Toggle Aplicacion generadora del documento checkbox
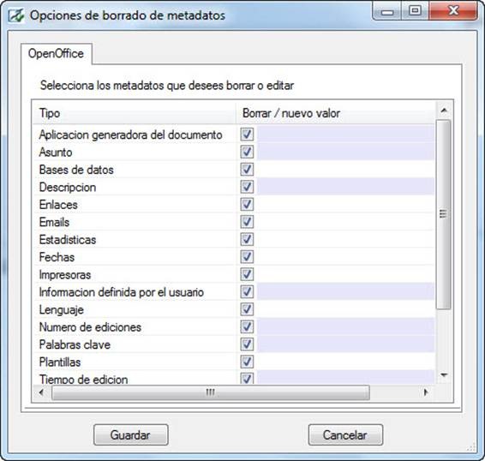This screenshot has width=485, height=461. pyautogui.click(x=247, y=135)
